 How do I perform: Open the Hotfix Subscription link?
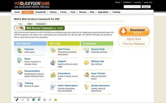(67, 85)
